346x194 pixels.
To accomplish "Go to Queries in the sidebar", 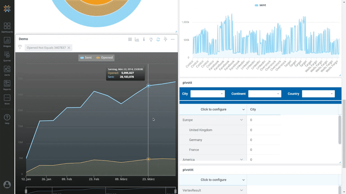I will coord(7,56).
